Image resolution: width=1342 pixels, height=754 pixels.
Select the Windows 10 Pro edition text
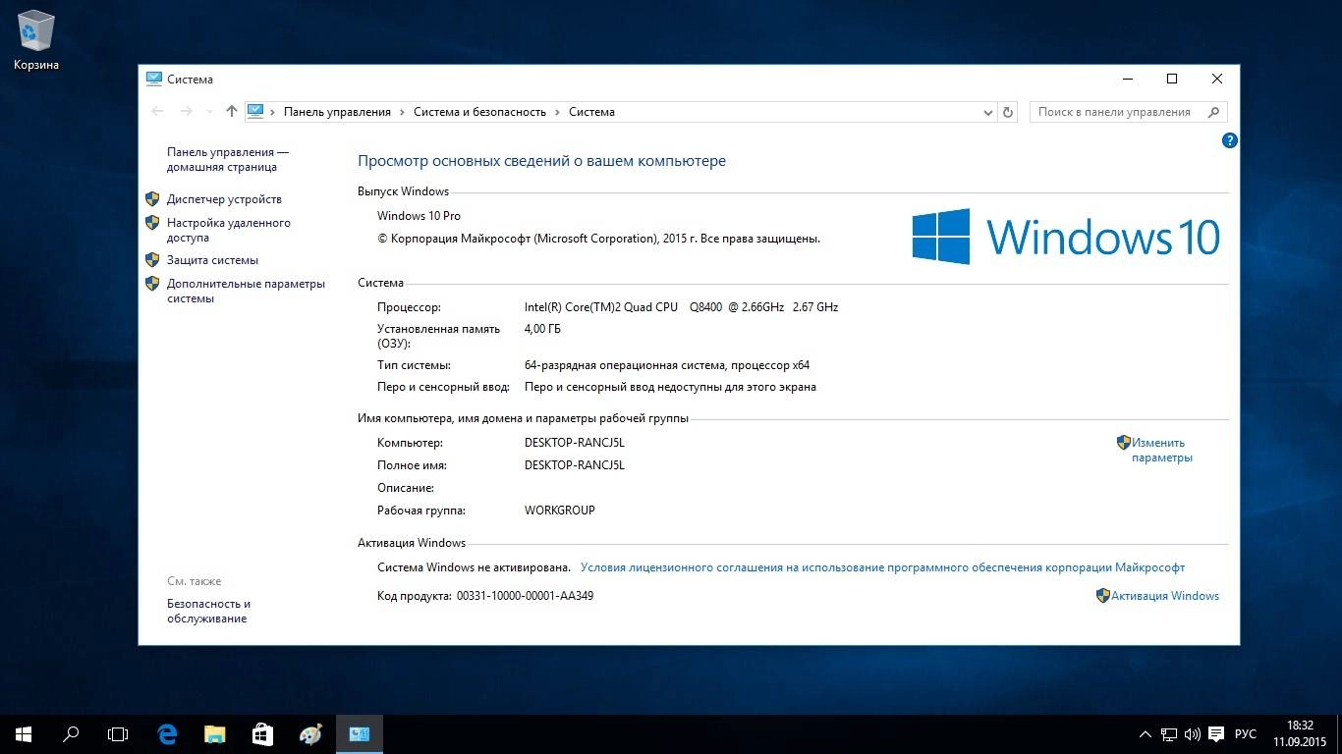(419, 216)
